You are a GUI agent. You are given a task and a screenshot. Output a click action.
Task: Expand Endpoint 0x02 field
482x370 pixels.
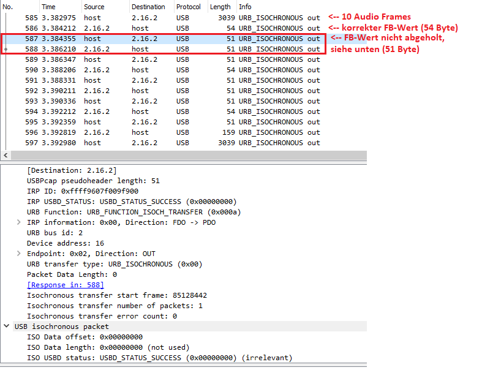[19, 254]
